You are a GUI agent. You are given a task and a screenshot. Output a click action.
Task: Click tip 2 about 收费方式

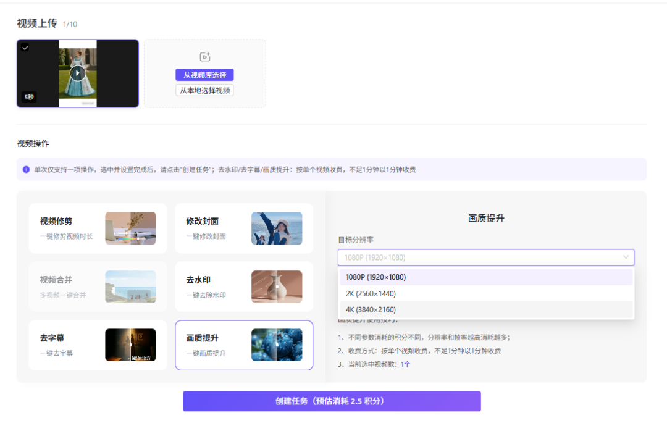(x=419, y=351)
